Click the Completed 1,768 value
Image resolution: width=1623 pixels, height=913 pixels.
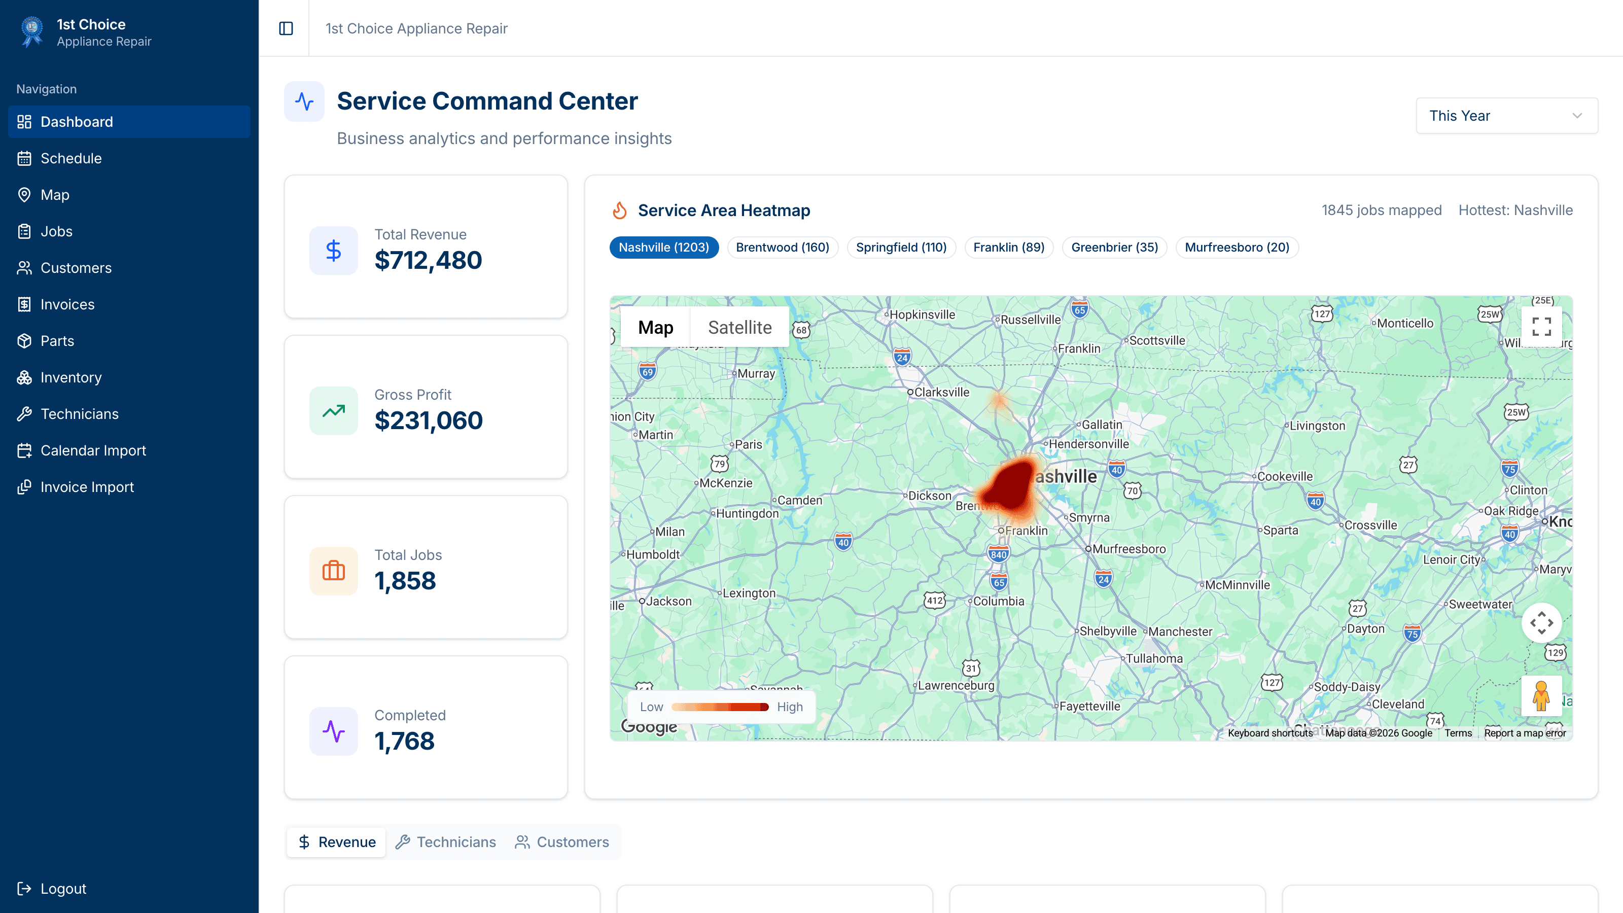[x=405, y=741]
